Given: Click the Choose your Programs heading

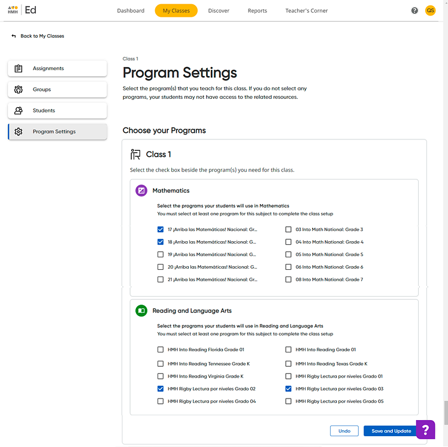Looking at the screenshot, I should click(164, 130).
